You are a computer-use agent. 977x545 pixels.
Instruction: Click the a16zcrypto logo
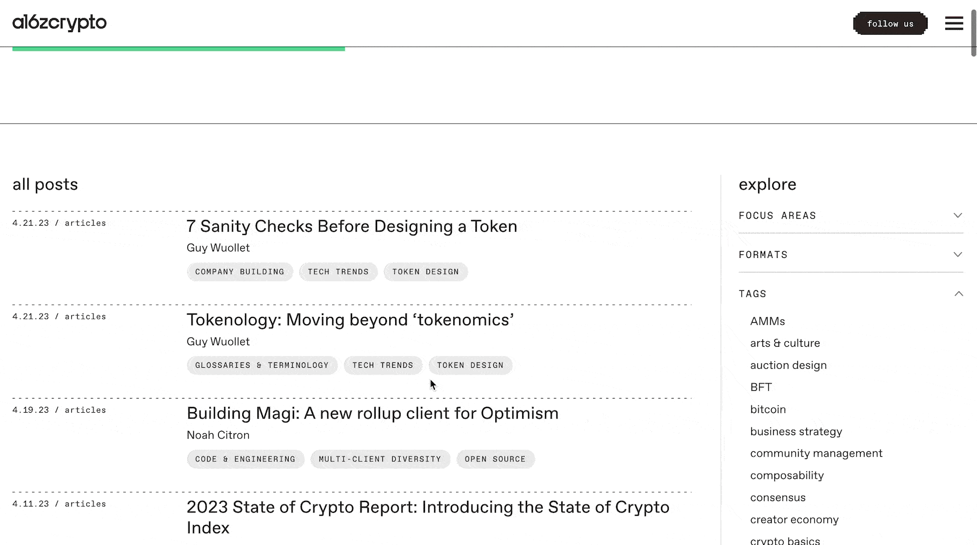[59, 22]
